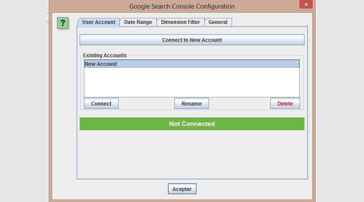Switch to the User Account tab
This screenshot has height=202, width=364.
[98, 22]
